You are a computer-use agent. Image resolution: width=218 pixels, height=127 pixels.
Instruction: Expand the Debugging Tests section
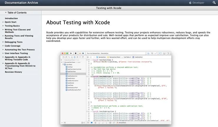pos(3,42)
